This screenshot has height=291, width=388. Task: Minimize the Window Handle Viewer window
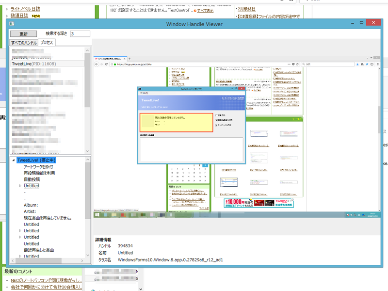[353, 23]
